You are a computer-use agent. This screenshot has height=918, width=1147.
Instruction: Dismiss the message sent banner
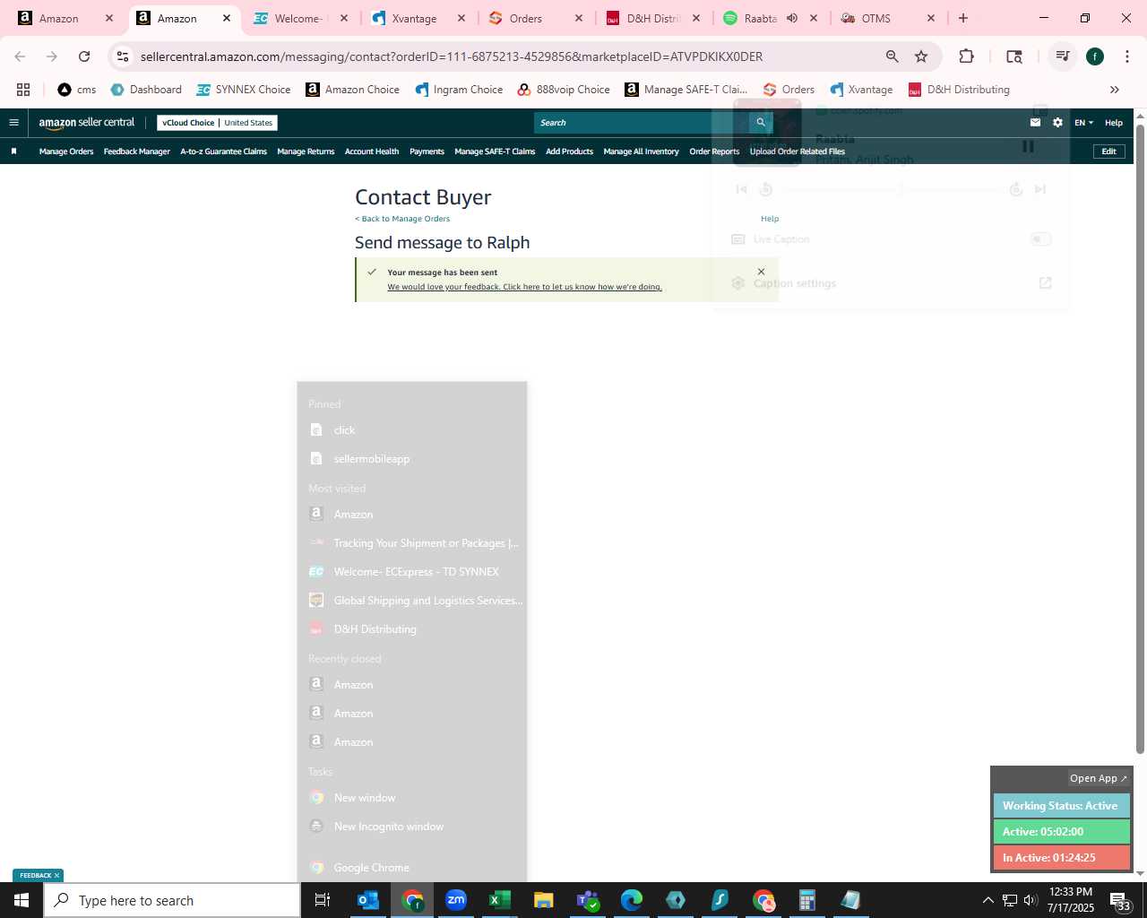[x=761, y=272]
